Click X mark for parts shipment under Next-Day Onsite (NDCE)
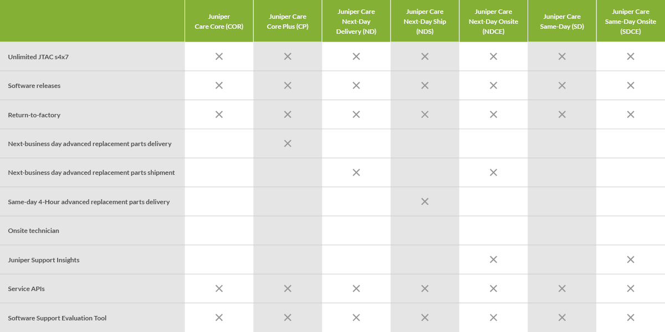Screen dimensions: 665x332 tap(493, 173)
